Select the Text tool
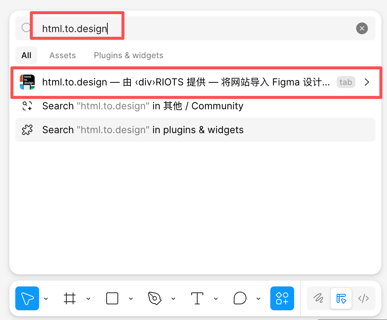The height and width of the screenshot is (320, 387). 197,298
